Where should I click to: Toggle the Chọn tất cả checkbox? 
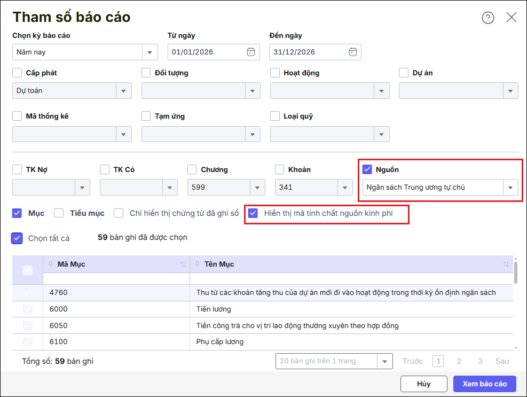(x=17, y=238)
